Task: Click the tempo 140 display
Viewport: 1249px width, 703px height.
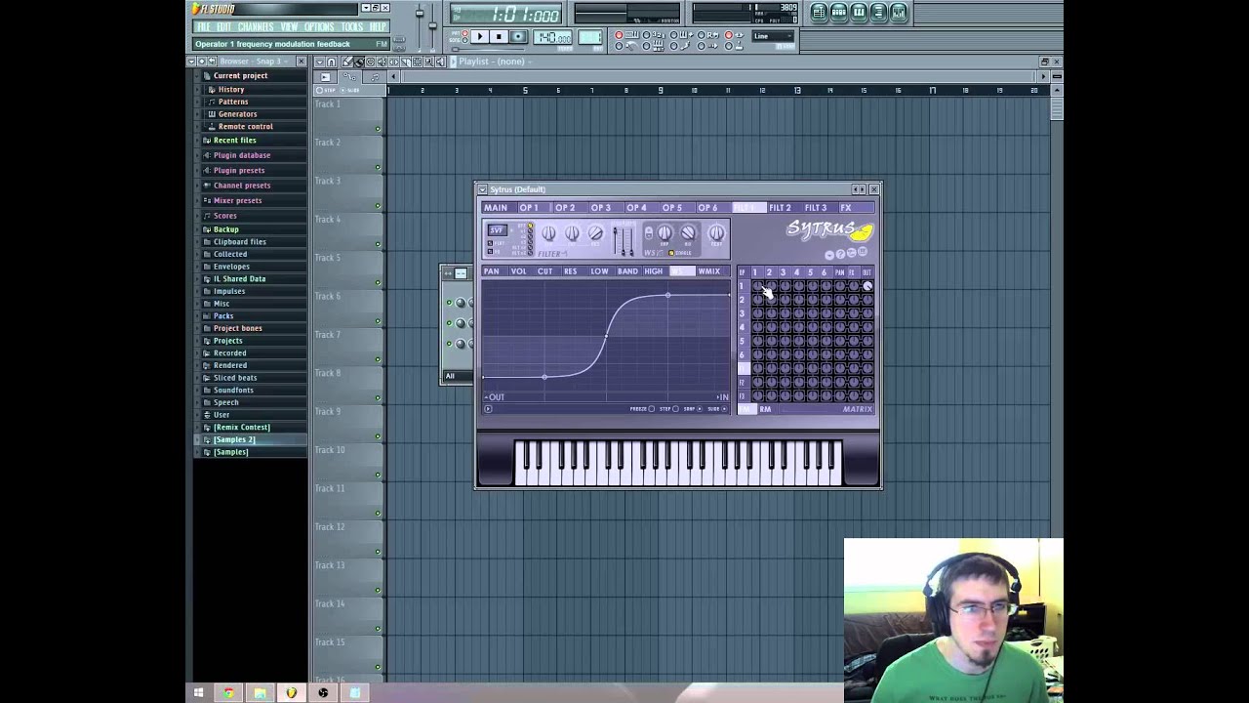Action: point(554,38)
